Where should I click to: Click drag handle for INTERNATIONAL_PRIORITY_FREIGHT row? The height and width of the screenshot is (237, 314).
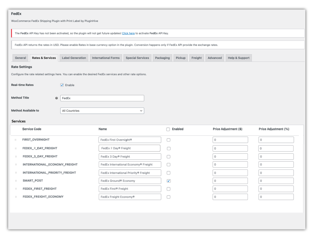click(16, 173)
